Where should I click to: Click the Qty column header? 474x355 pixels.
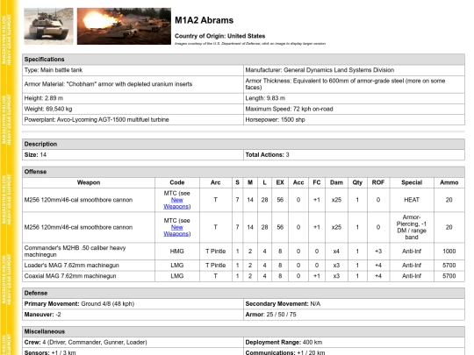pos(357,182)
